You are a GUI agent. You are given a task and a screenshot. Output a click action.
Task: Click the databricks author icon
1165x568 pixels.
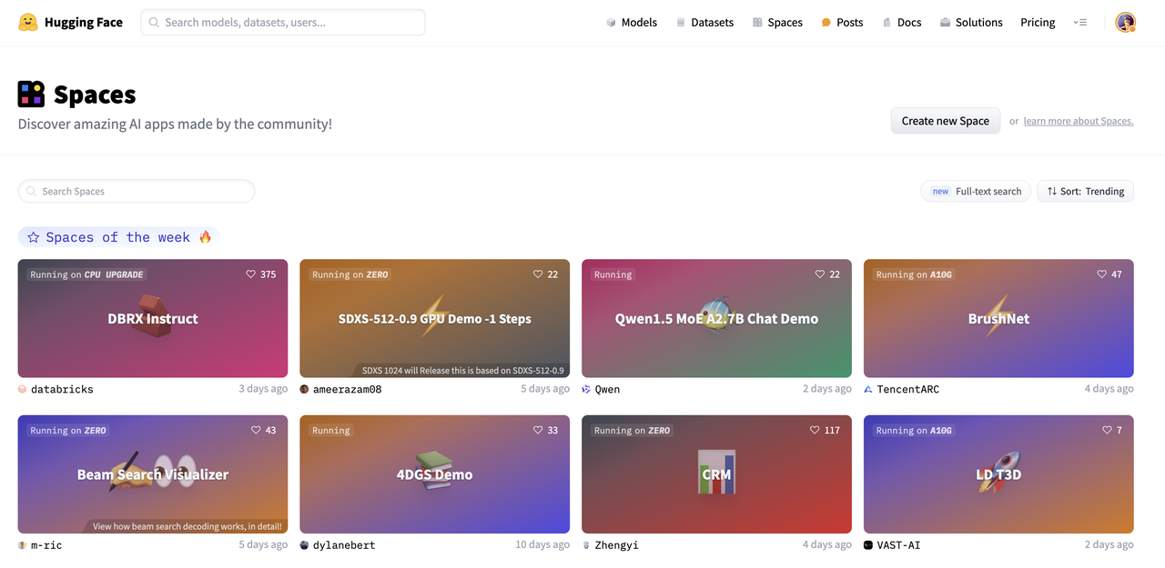click(23, 389)
